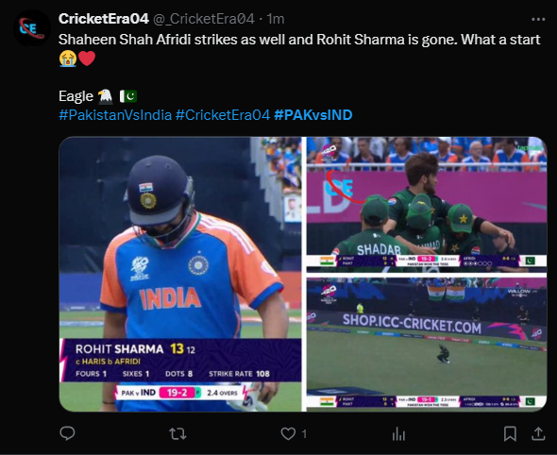
Task: Open the Pakistan team celebration image
Action: (x=427, y=204)
